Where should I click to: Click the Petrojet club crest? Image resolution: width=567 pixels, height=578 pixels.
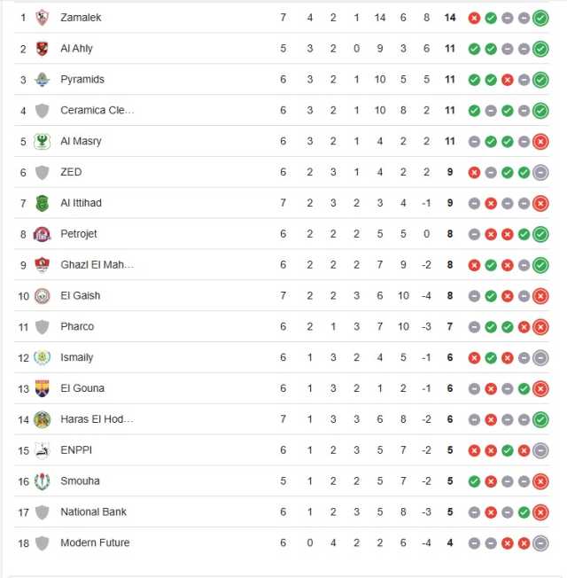42,234
